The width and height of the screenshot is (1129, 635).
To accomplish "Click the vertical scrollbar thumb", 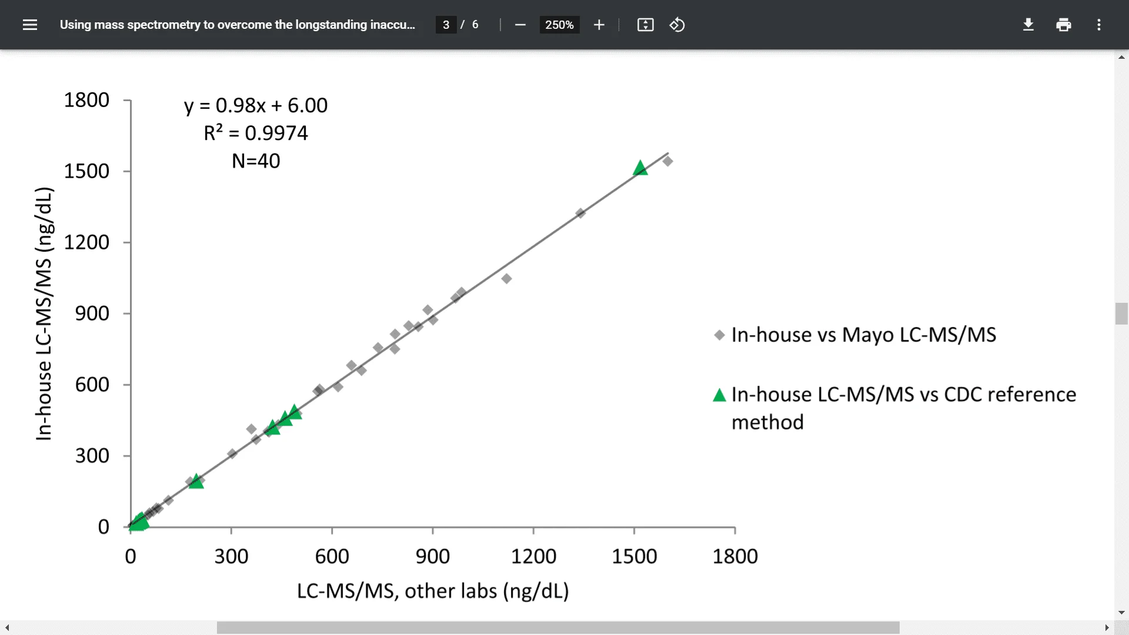I will coord(1121,313).
